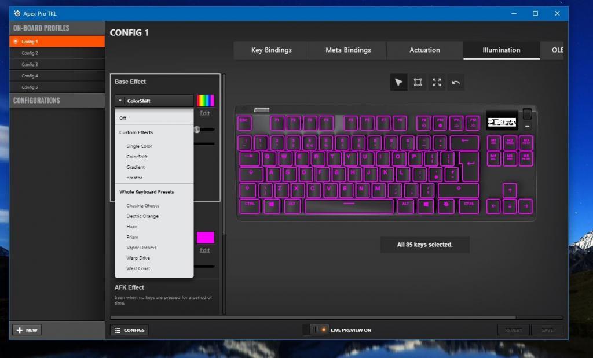This screenshot has width=593, height=358.
Task: Switch to the Actuation tab
Action: click(x=424, y=50)
